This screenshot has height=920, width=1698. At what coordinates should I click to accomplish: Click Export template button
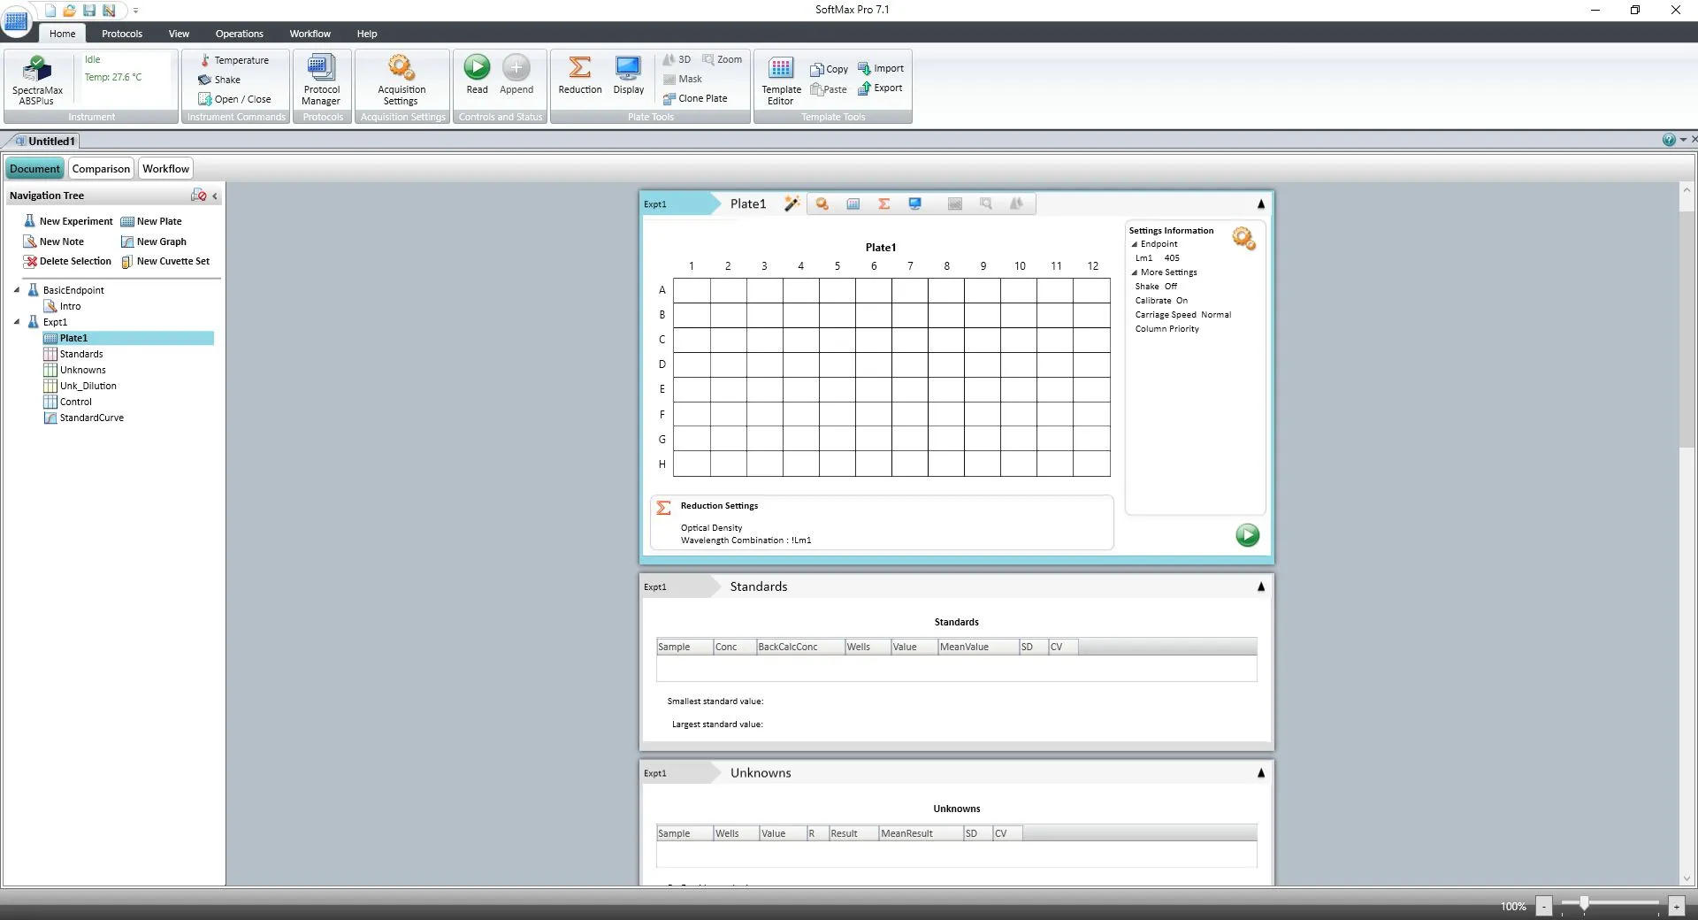tap(881, 88)
